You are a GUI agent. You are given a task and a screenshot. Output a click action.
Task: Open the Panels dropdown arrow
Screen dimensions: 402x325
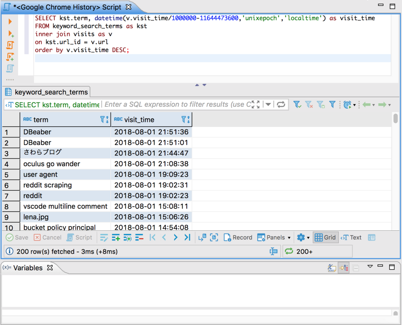tap(289, 238)
